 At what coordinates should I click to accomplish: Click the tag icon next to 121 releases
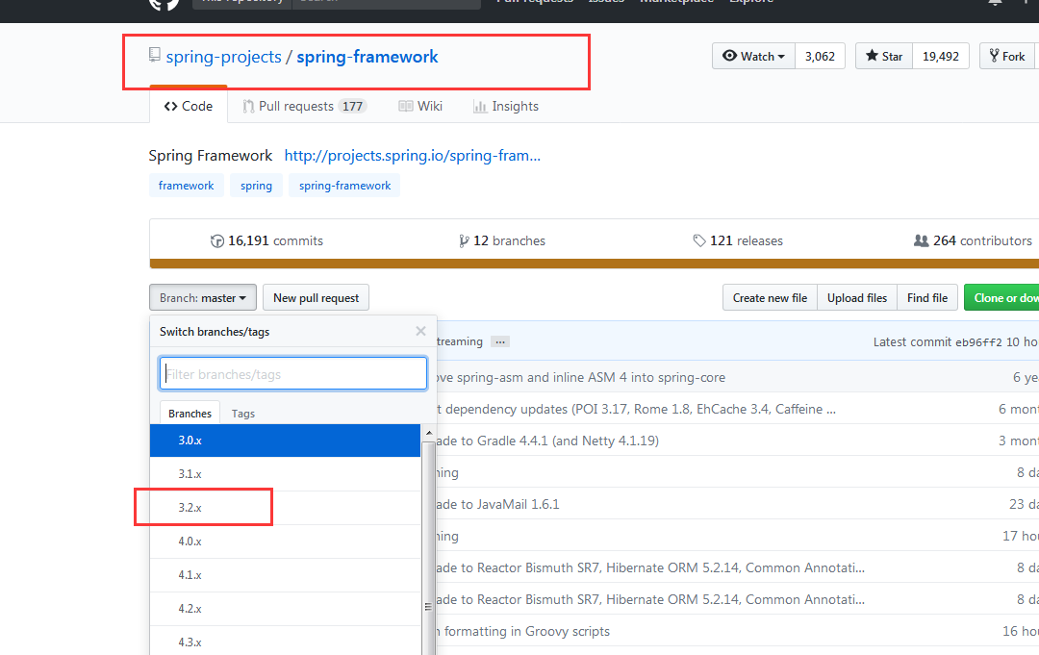click(x=699, y=241)
